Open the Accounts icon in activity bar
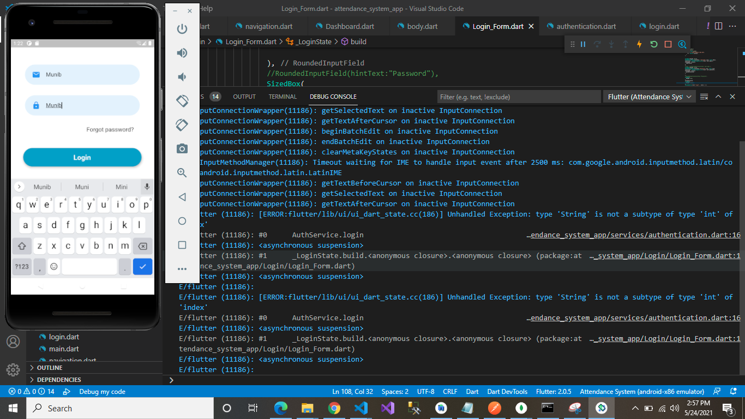Screen dimensions: 745x419 13,342
